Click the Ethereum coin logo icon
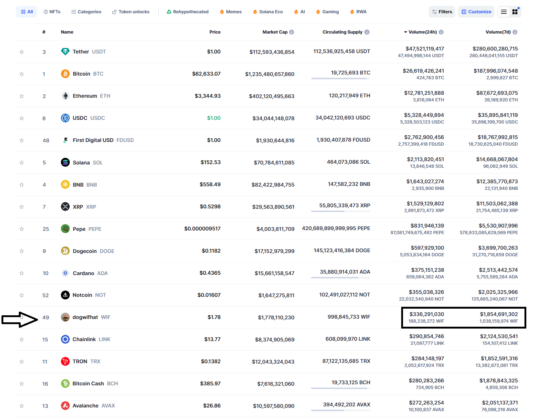 pyautogui.click(x=65, y=96)
